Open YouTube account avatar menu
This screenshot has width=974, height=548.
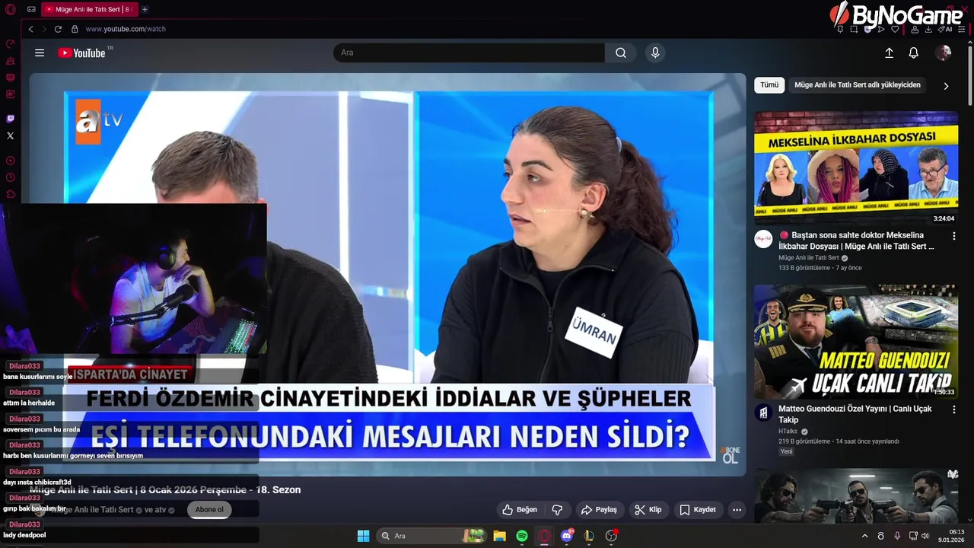[x=944, y=53]
